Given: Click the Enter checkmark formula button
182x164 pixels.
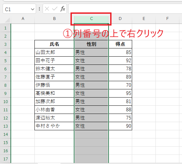Looking at the screenshot, I should pos(55,9).
